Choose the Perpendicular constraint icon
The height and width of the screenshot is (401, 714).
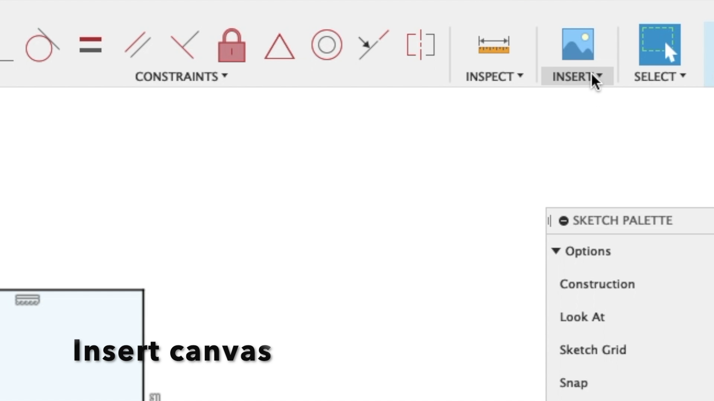(184, 45)
